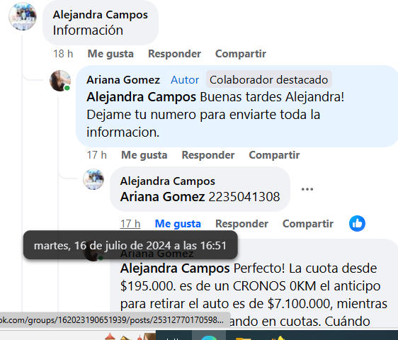Unlike the phone number comment via blue Me gusta
This screenshot has width=398, height=340.
click(x=178, y=224)
